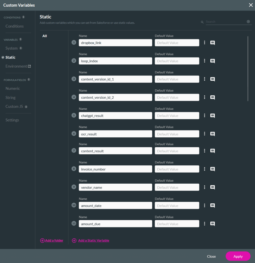Open three-dot menu for loop_index variable
This screenshot has height=263, width=255.
pyautogui.click(x=204, y=61)
